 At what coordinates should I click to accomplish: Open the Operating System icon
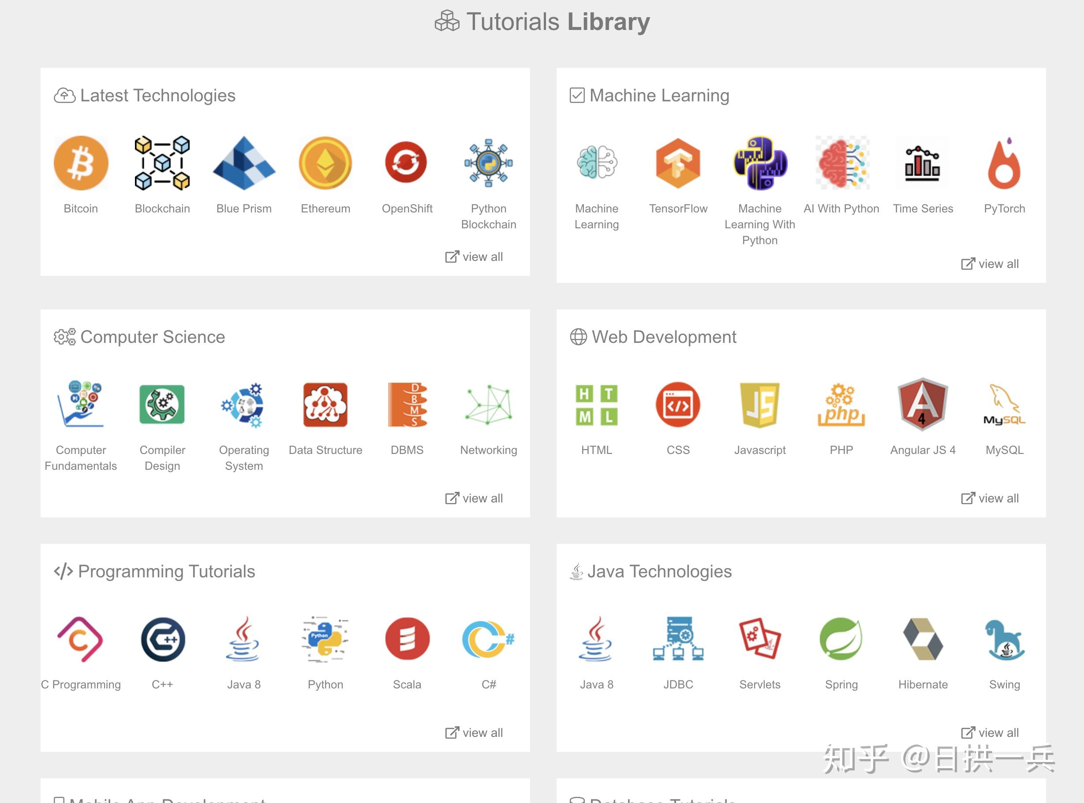(x=243, y=405)
